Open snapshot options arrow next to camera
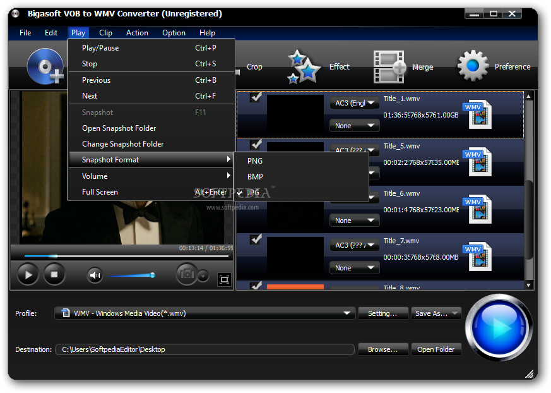Viewport: 551px width, 393px height. (x=203, y=276)
